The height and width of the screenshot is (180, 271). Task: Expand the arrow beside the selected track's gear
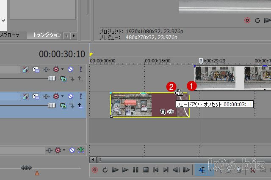click(x=62, y=96)
